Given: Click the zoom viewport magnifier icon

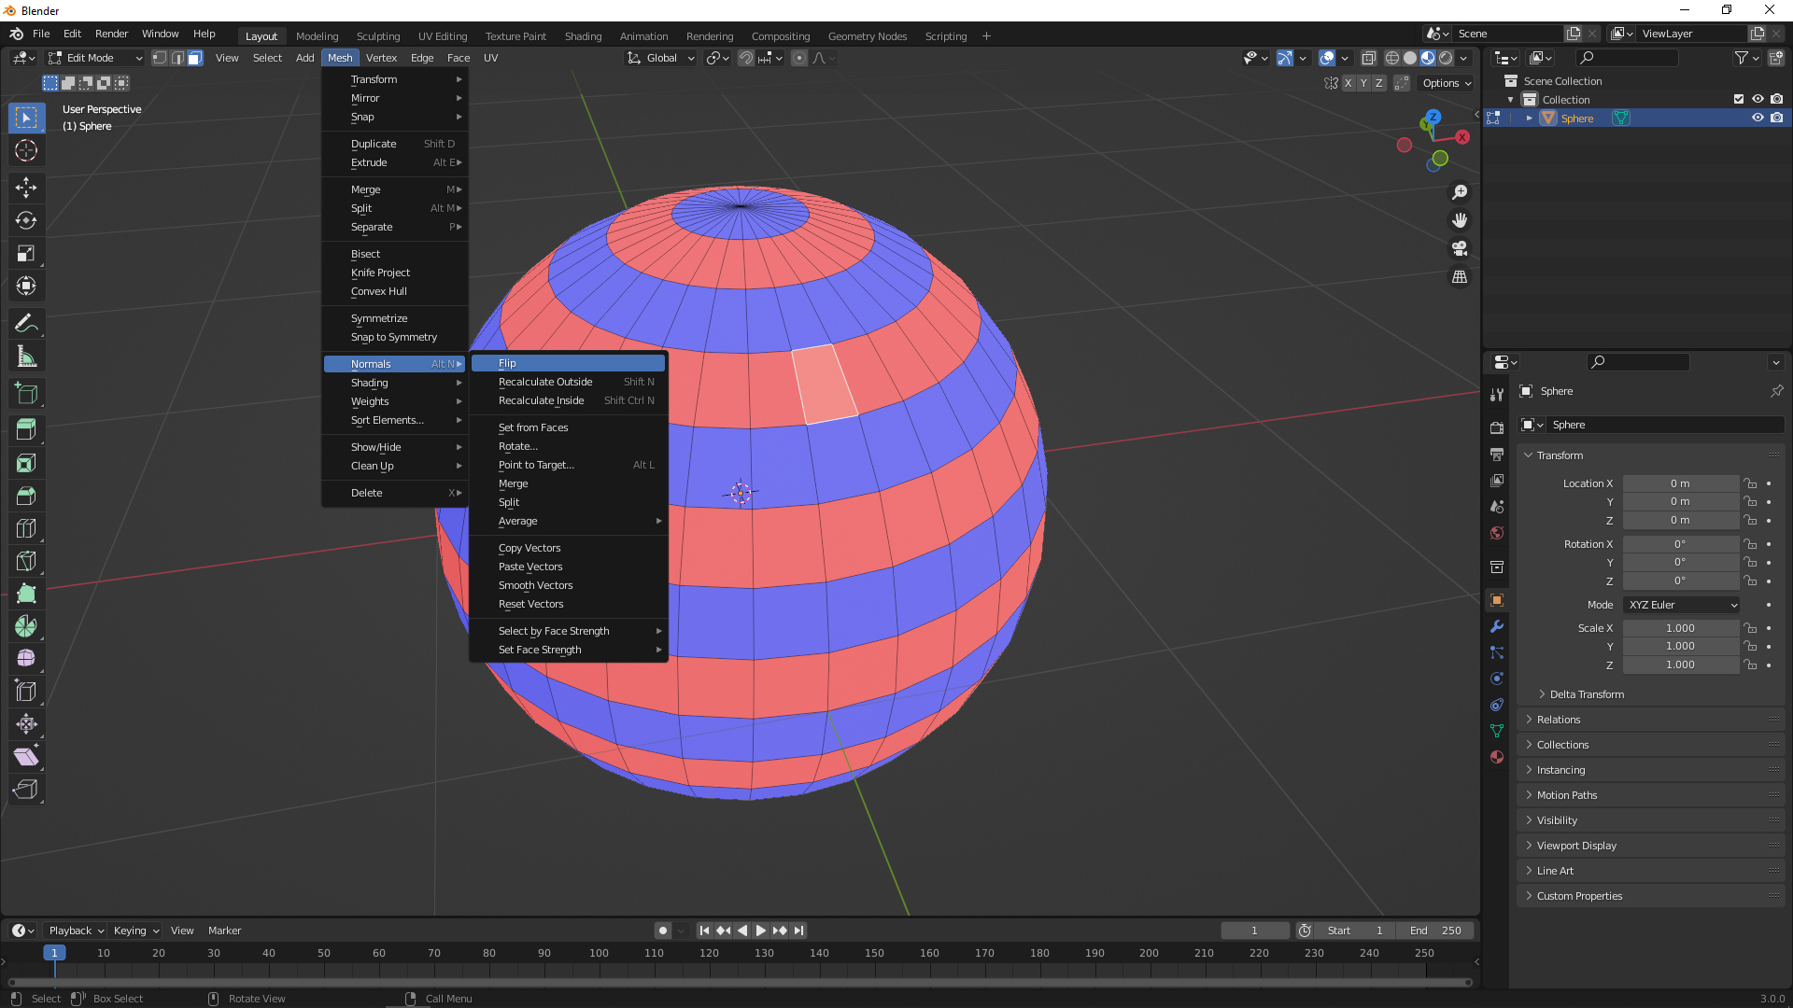Looking at the screenshot, I should coord(1460,192).
